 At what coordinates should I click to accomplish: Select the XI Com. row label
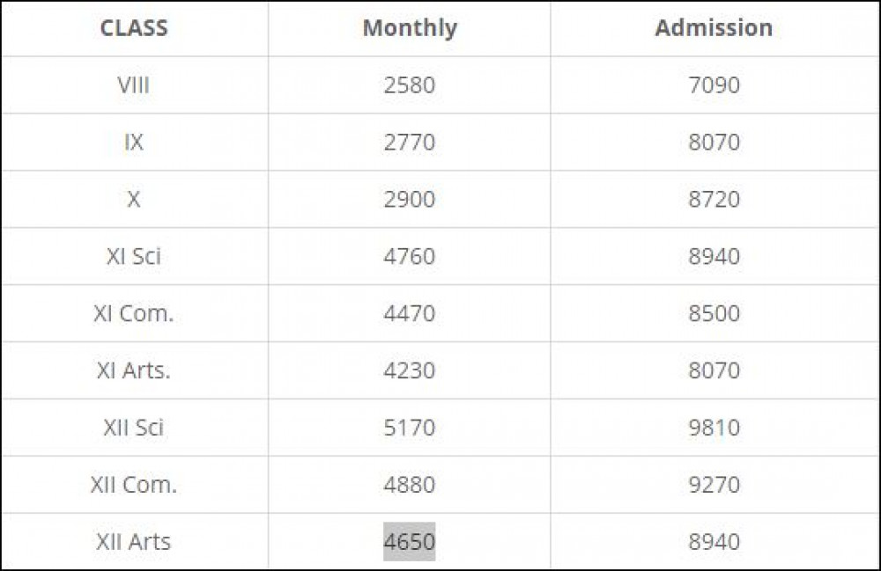[x=134, y=314]
